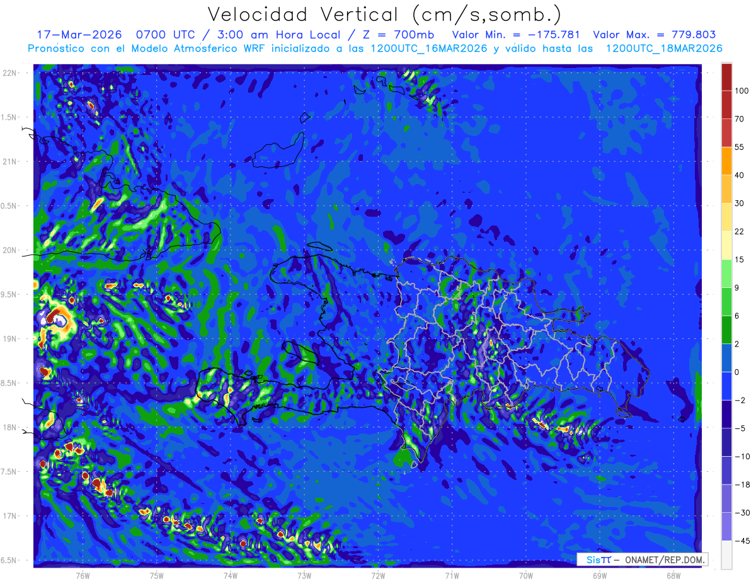Click the '71W' longitude label

(x=452, y=575)
